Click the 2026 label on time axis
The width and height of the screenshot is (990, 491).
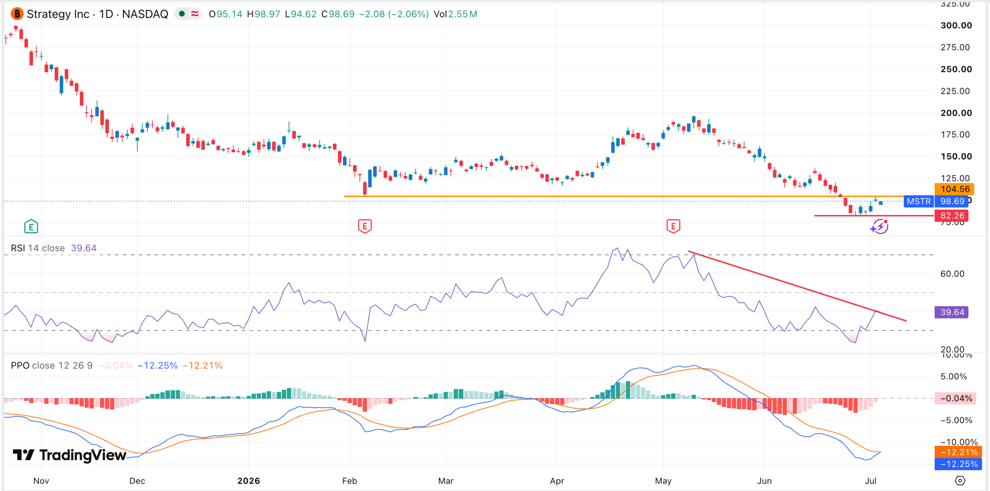pyautogui.click(x=249, y=481)
